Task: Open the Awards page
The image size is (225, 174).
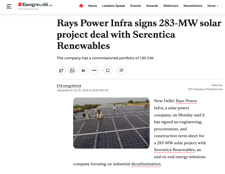Action: [152, 6]
